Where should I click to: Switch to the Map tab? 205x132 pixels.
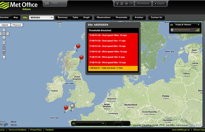(16, 18)
